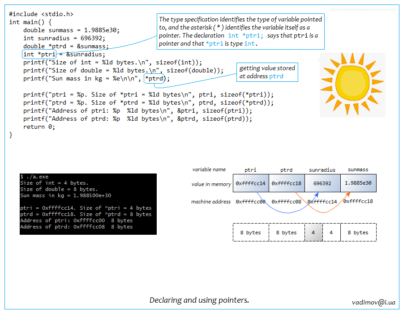Click the '#include <stdio.h>' code line
Viewport: 403px width, 313px height.
point(41,14)
